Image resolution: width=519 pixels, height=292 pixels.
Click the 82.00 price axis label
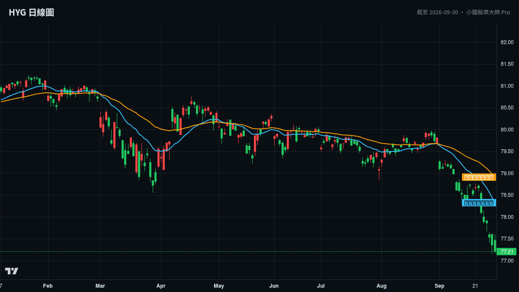[507, 42]
